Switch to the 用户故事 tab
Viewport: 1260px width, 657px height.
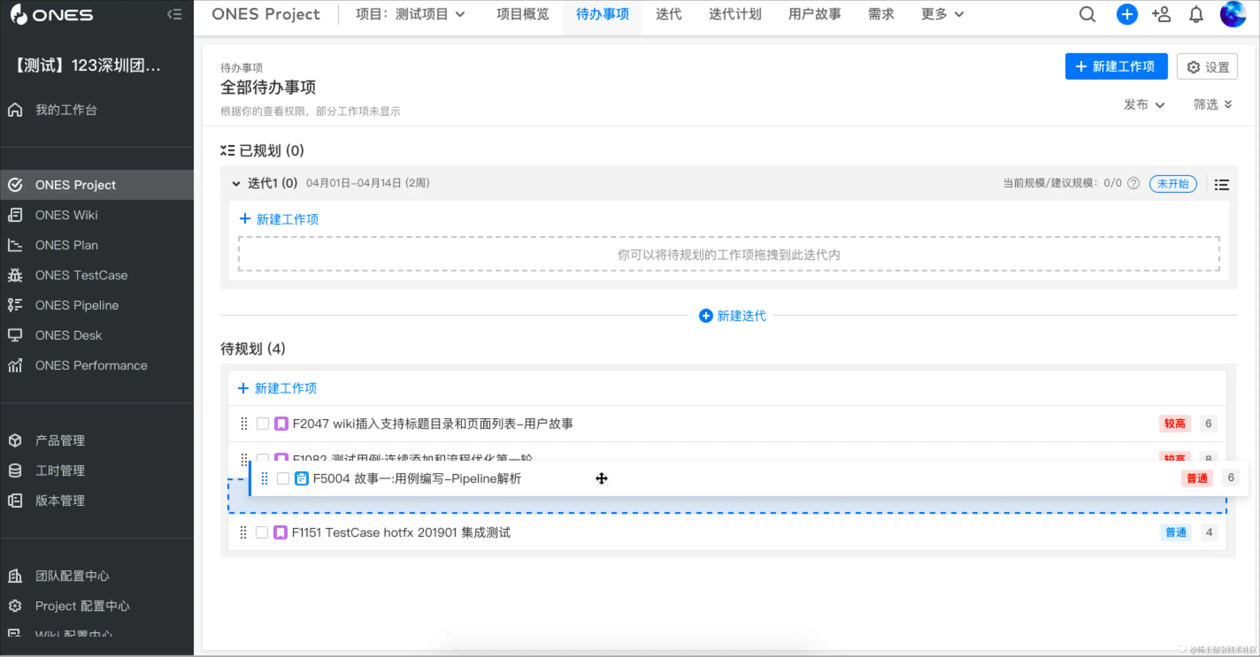813,14
